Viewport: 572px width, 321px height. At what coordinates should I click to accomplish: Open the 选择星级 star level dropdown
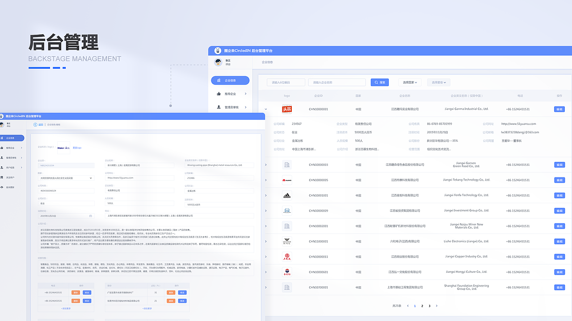[x=438, y=82]
